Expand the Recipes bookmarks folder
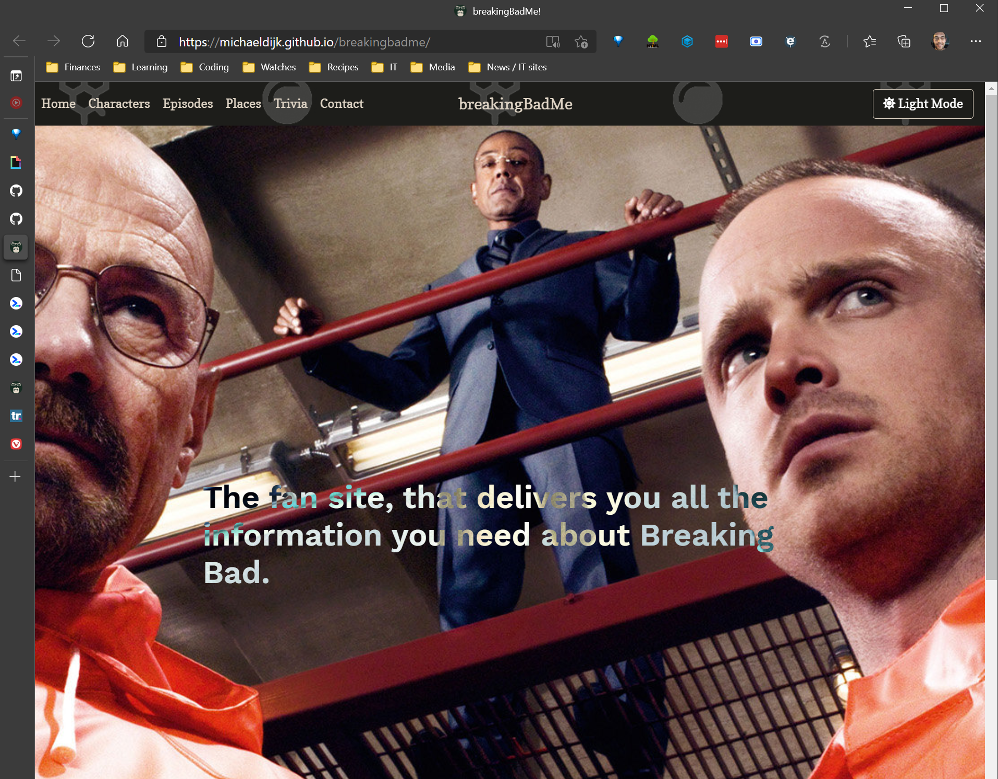This screenshot has width=998, height=779. click(334, 67)
